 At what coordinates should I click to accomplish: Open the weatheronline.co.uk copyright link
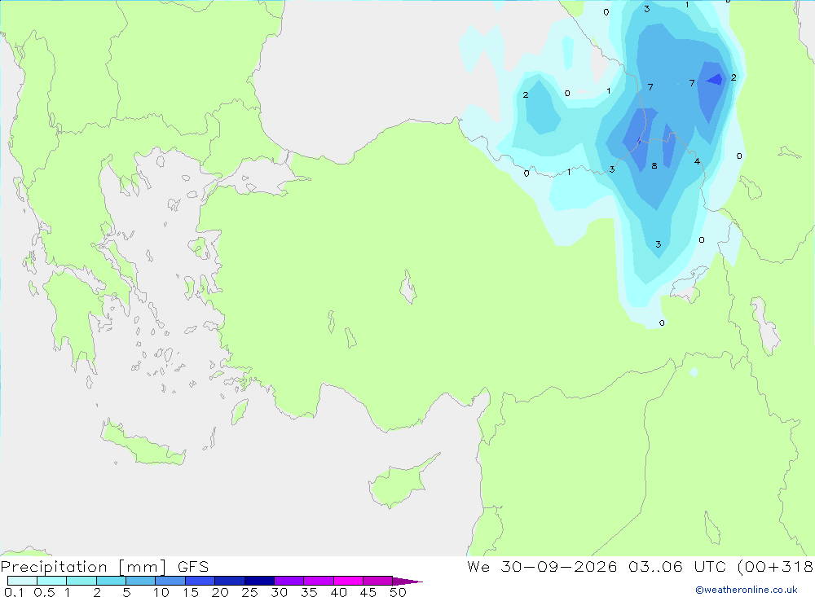click(747, 590)
